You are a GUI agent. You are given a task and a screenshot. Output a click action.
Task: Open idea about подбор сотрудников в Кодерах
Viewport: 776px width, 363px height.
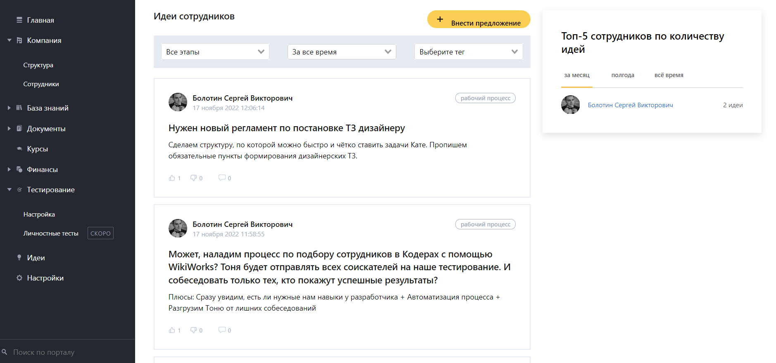tap(339, 267)
